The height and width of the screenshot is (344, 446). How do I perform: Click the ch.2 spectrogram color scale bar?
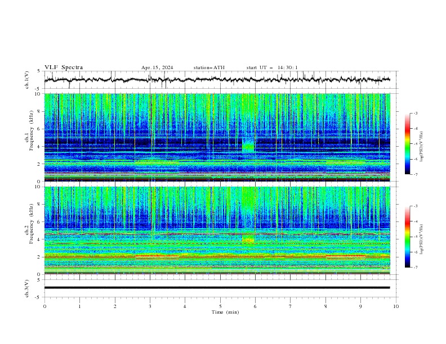click(x=407, y=237)
